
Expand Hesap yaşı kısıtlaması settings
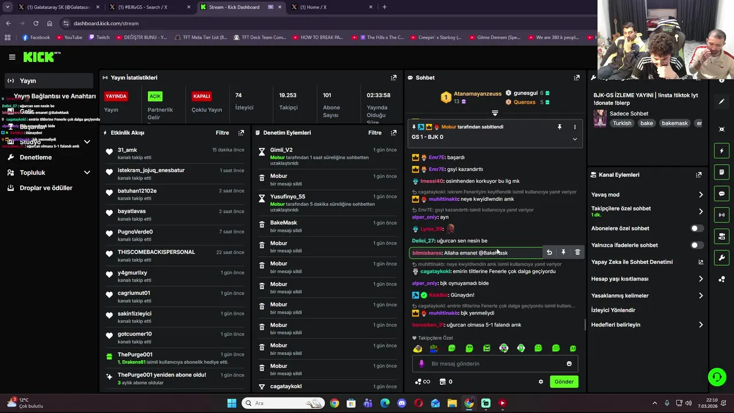[700, 279]
